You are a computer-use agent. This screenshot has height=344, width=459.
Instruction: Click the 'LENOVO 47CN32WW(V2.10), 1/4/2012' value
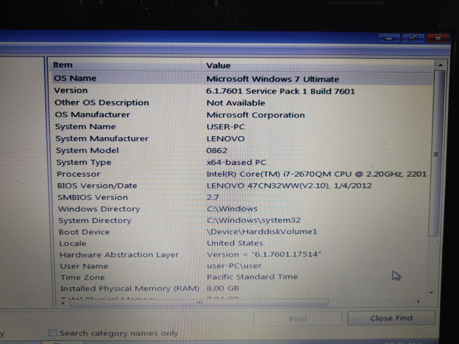[x=289, y=186]
